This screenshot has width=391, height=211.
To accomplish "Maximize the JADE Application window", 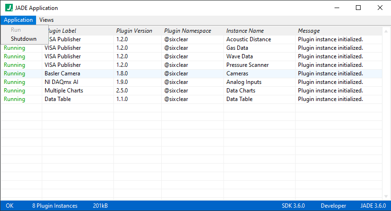I will [x=358, y=8].
